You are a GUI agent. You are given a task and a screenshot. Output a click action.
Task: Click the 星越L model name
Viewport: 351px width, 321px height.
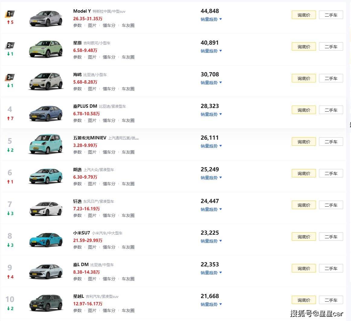pos(79,296)
